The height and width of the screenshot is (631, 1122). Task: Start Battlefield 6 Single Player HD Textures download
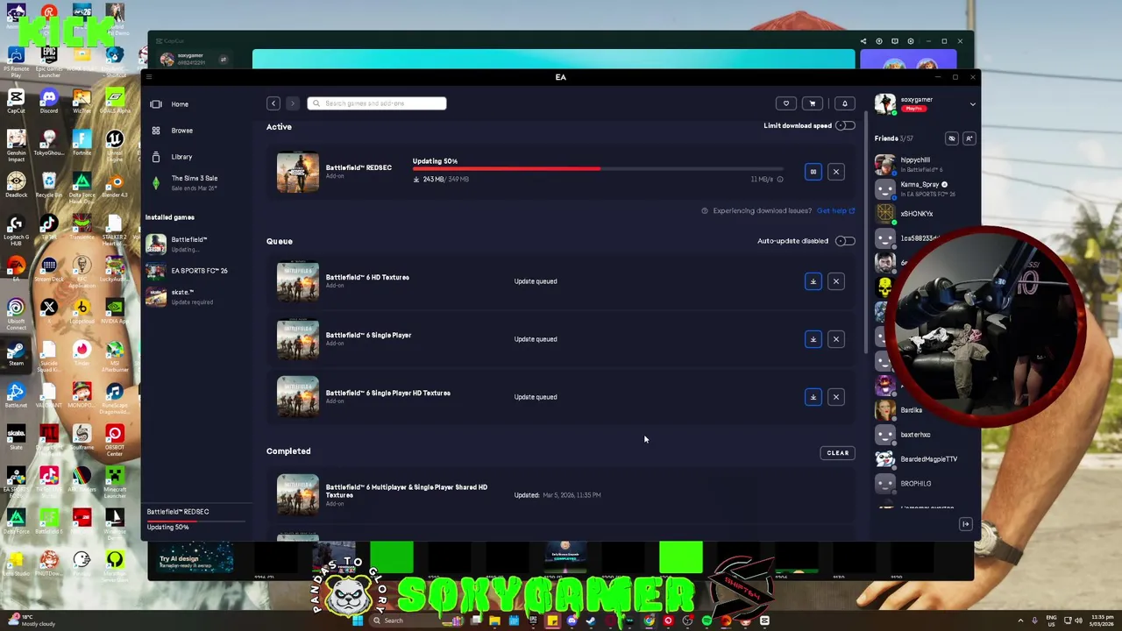(x=813, y=397)
